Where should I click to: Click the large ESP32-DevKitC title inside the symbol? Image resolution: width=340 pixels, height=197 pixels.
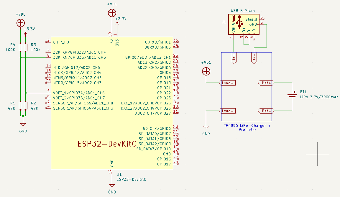[x=107, y=144]
